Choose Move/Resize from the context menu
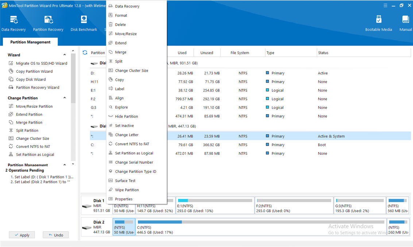The width and height of the screenshot is (413, 247). click(x=136, y=34)
